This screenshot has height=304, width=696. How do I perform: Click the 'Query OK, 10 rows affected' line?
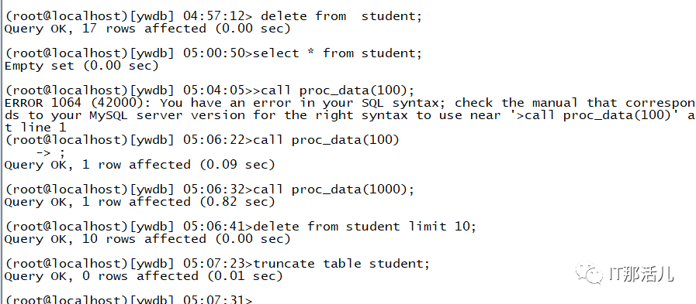pyautogui.click(x=147, y=239)
